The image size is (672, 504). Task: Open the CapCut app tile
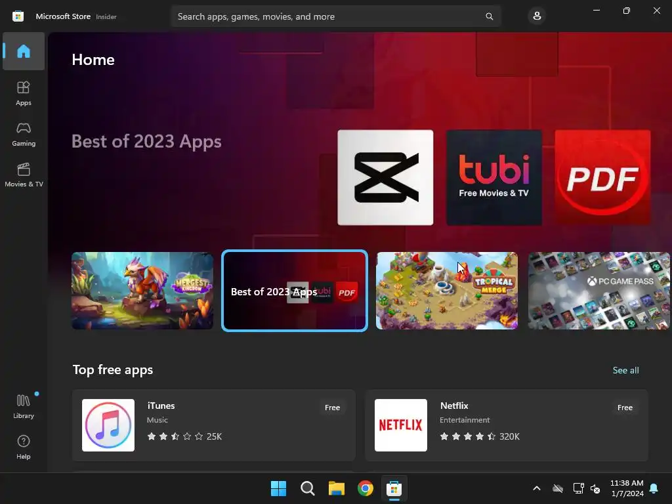385,177
